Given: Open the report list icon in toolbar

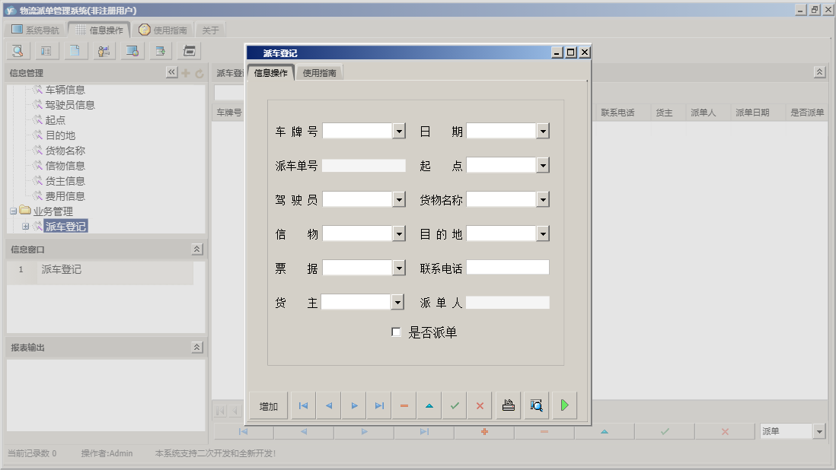Looking at the screenshot, I should click(46, 50).
